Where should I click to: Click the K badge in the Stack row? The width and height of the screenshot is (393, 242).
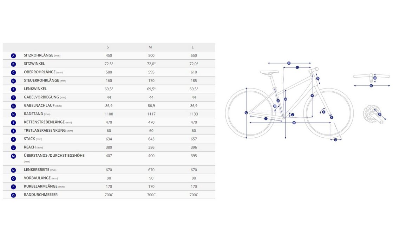pyautogui.click(x=13, y=139)
